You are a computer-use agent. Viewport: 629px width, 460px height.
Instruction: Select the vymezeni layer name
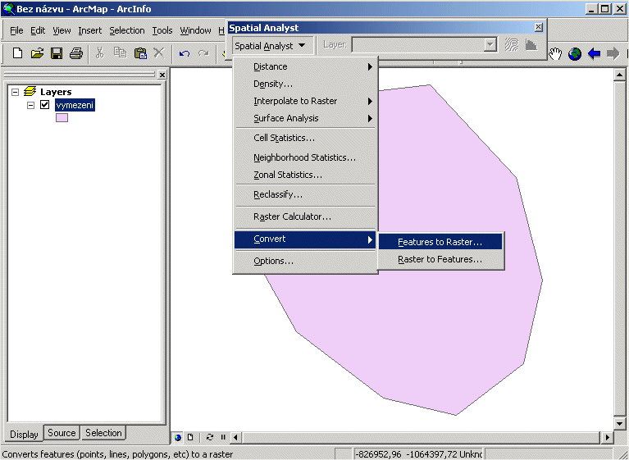(x=75, y=105)
